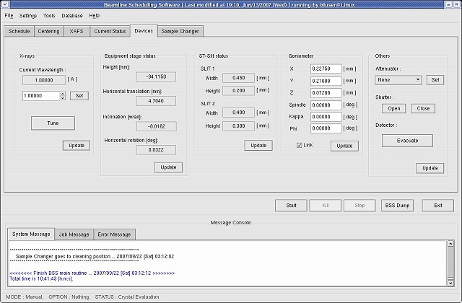Click Update in ST-Slit status panel
The image size is (462, 303).
coord(258,146)
